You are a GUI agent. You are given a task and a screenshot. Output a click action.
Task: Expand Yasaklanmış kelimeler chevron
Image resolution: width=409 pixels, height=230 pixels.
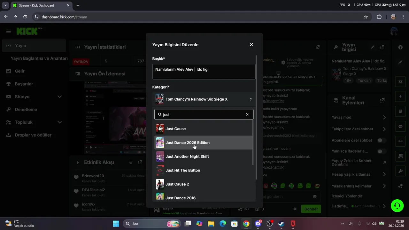pos(384,186)
